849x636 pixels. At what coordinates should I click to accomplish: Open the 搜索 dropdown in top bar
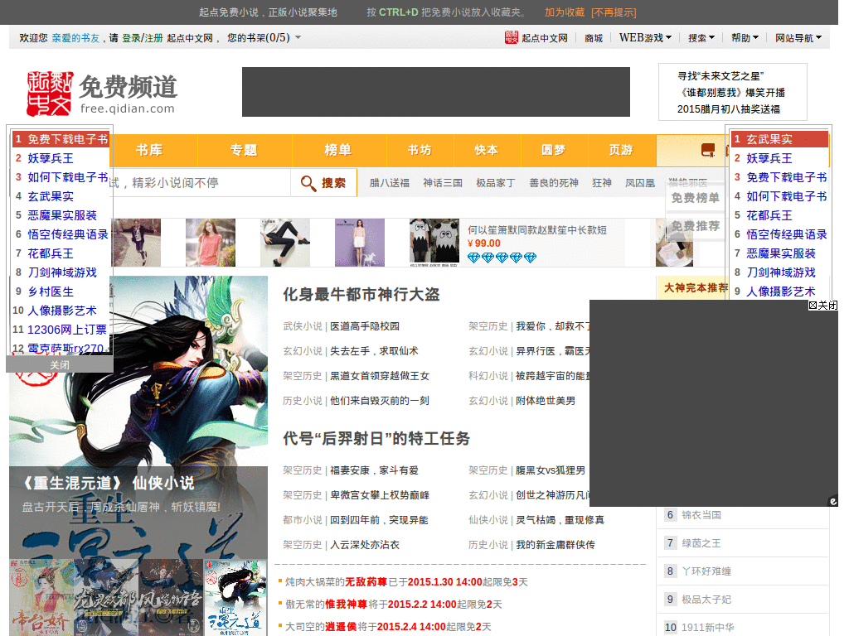click(701, 38)
